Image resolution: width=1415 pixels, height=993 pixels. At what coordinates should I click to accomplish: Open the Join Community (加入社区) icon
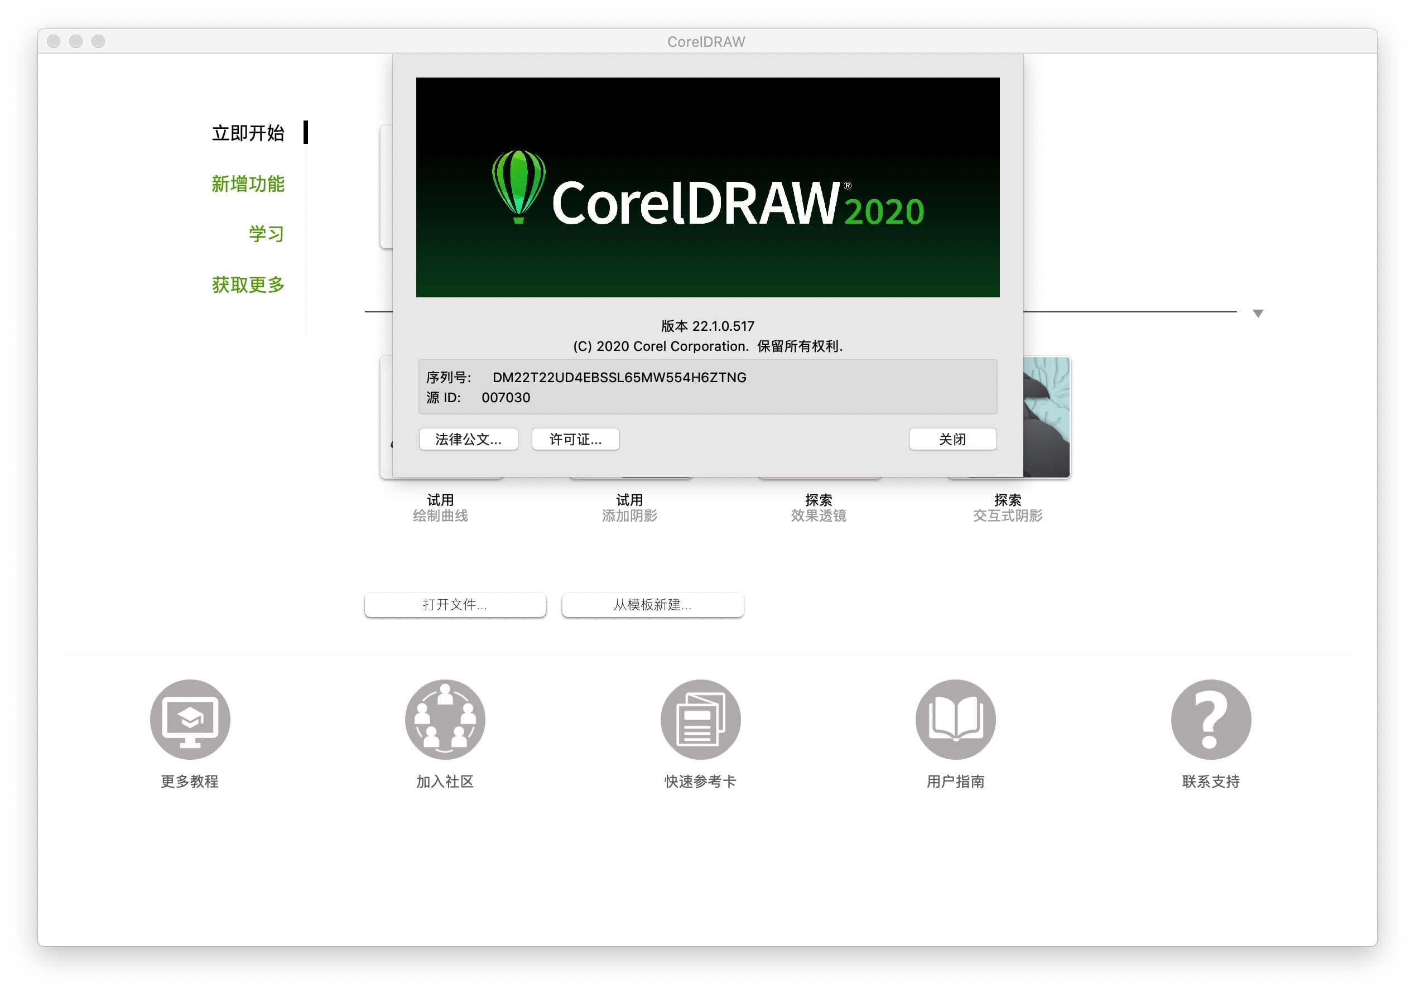tap(445, 719)
